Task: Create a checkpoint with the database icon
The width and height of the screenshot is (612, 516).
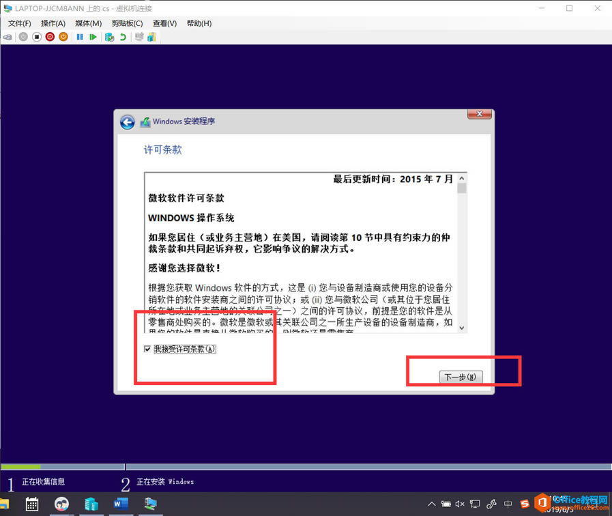Action: click(110, 37)
